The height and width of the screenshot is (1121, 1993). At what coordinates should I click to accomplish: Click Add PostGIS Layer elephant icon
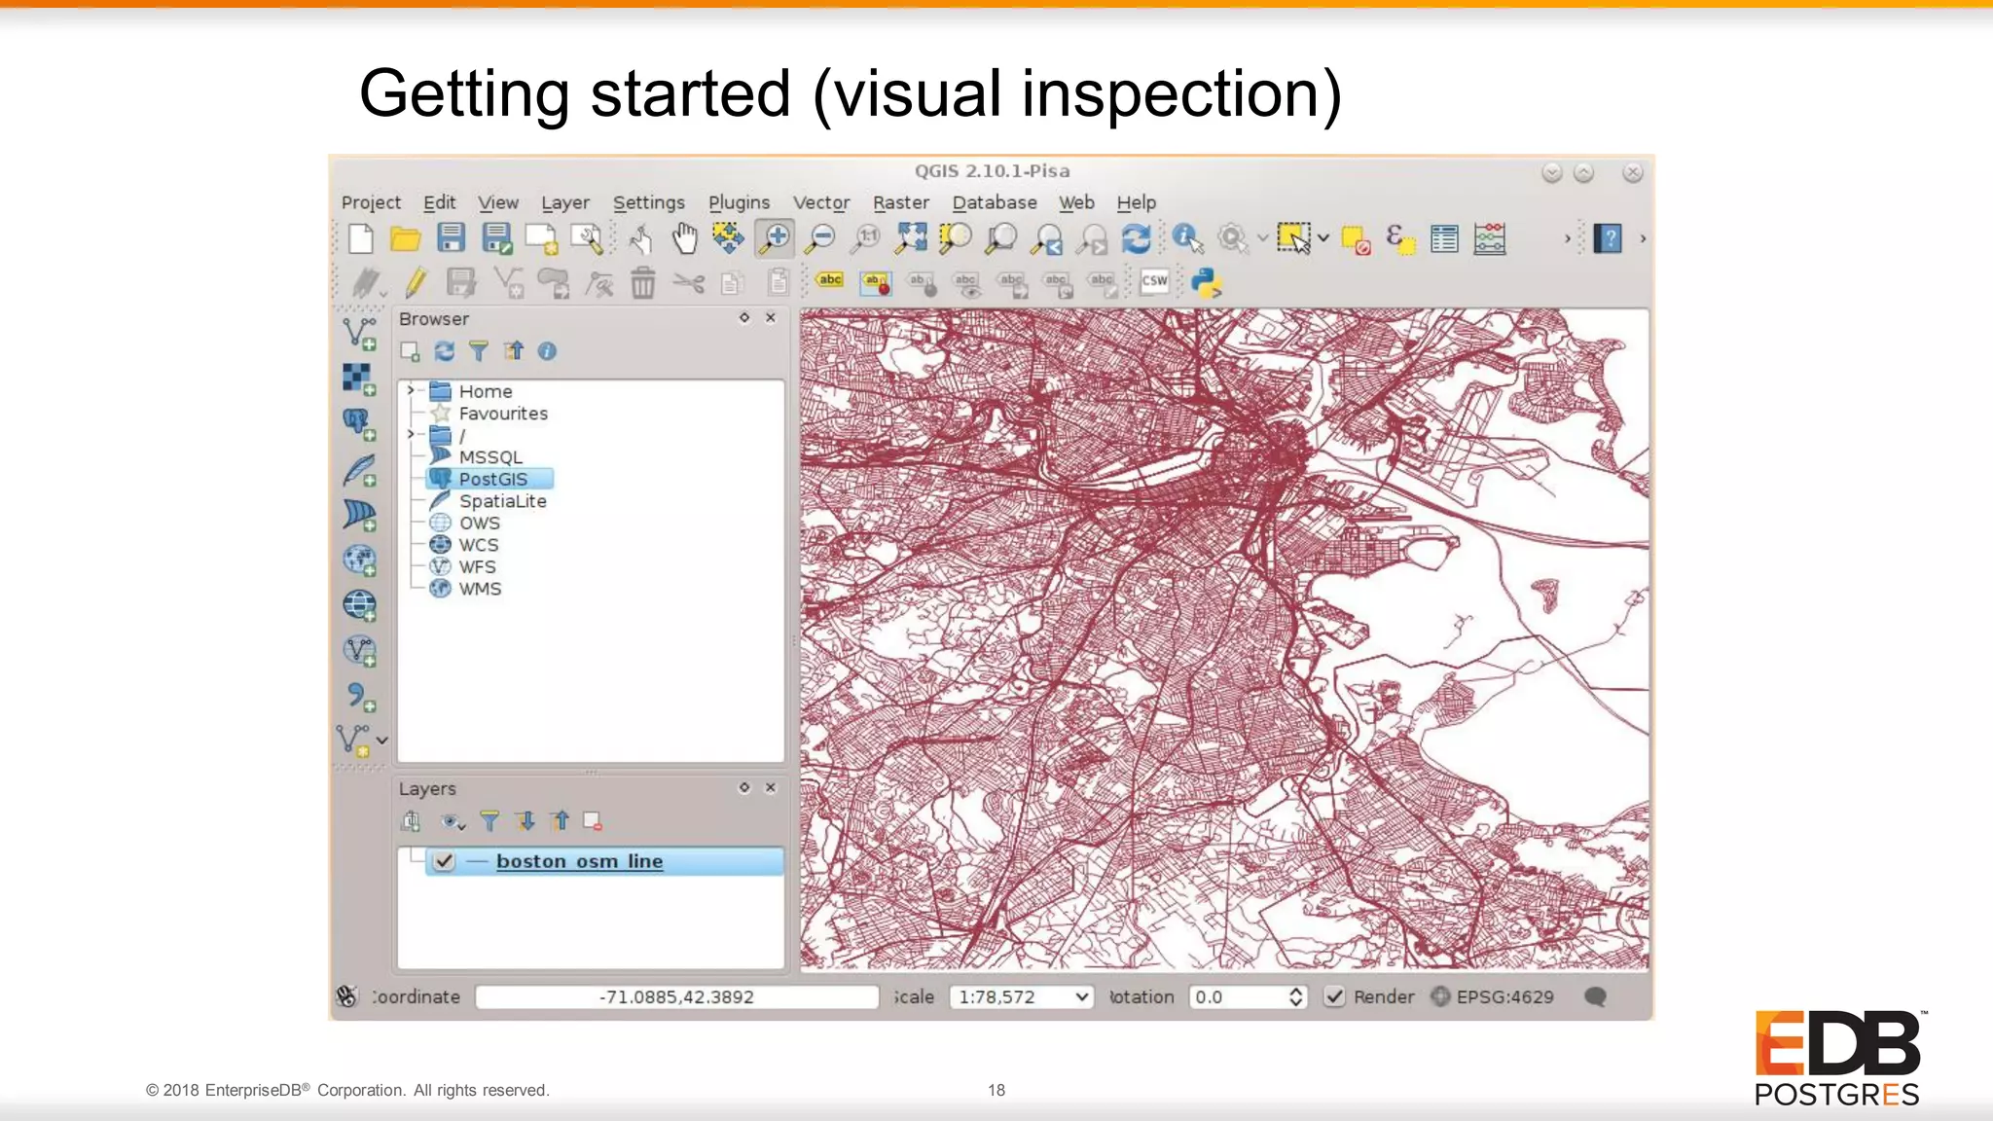(x=359, y=424)
